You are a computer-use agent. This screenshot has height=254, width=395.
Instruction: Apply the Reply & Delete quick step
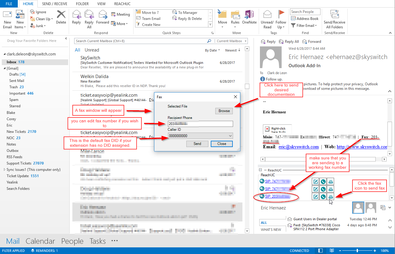pos(187,19)
